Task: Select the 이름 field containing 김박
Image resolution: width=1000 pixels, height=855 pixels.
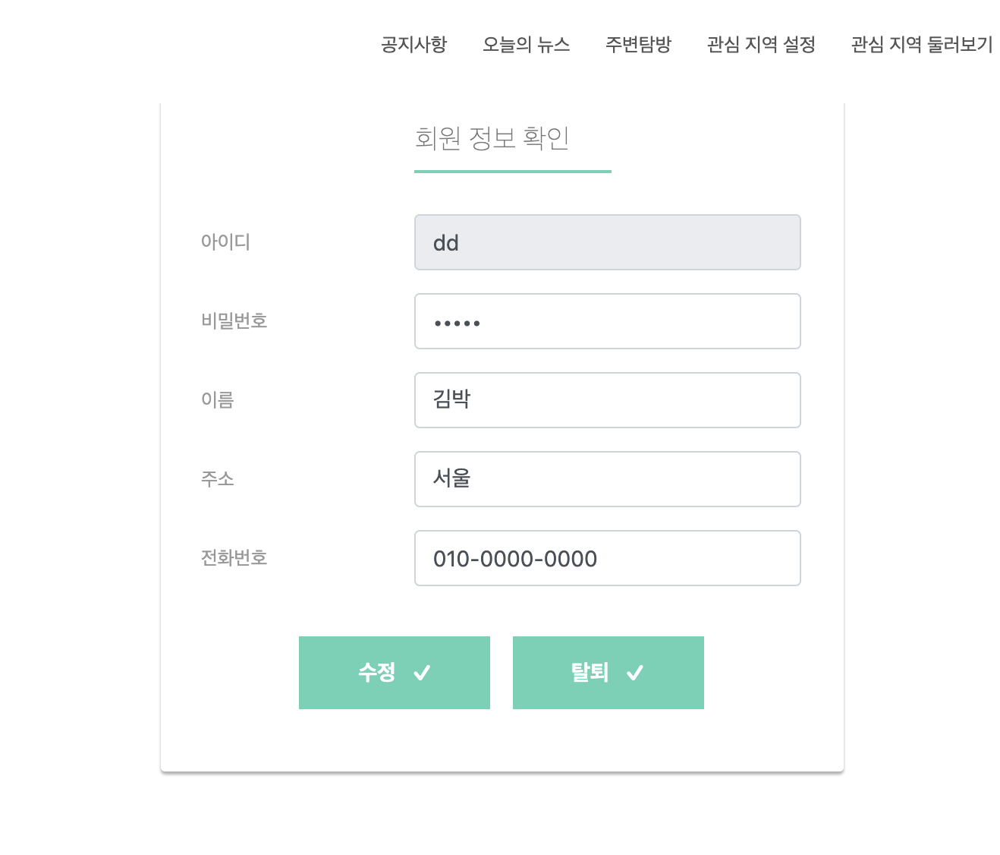Action: click(x=607, y=400)
